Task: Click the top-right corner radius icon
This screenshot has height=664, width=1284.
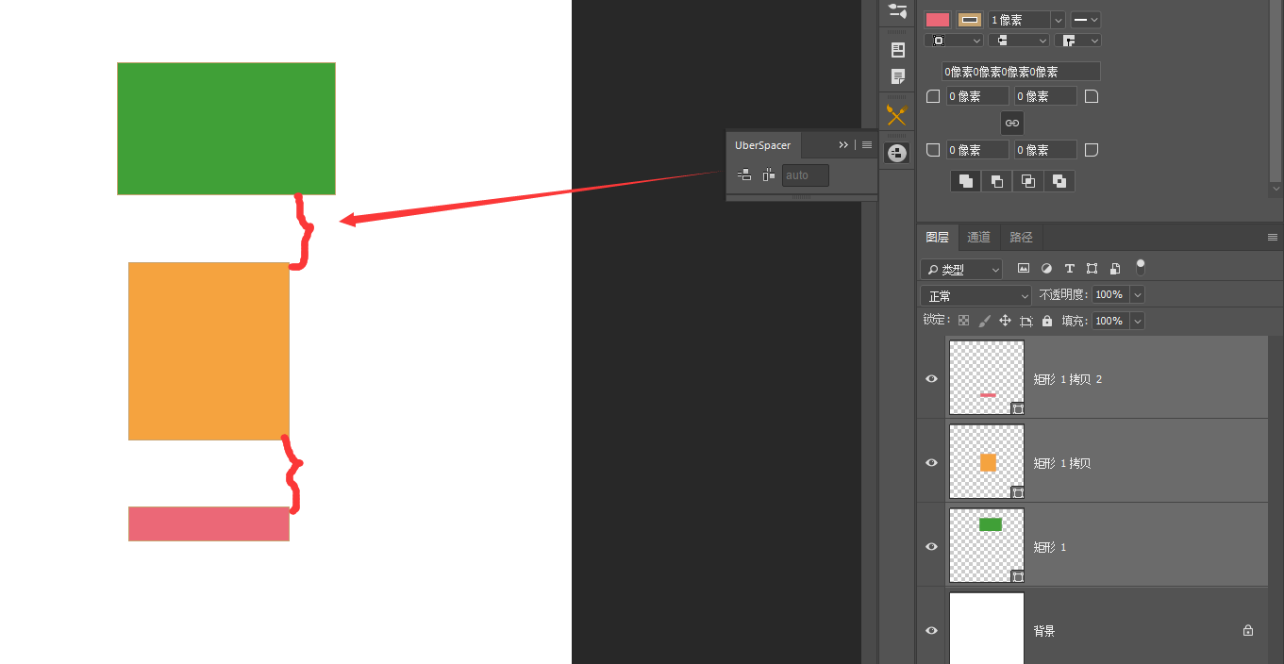Action: pos(1092,96)
